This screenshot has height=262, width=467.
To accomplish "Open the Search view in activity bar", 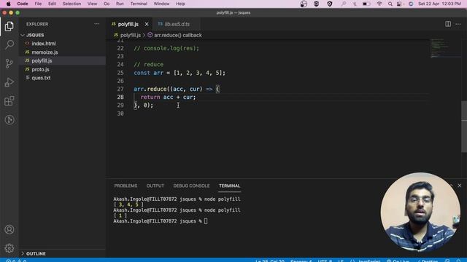I will (9, 45).
